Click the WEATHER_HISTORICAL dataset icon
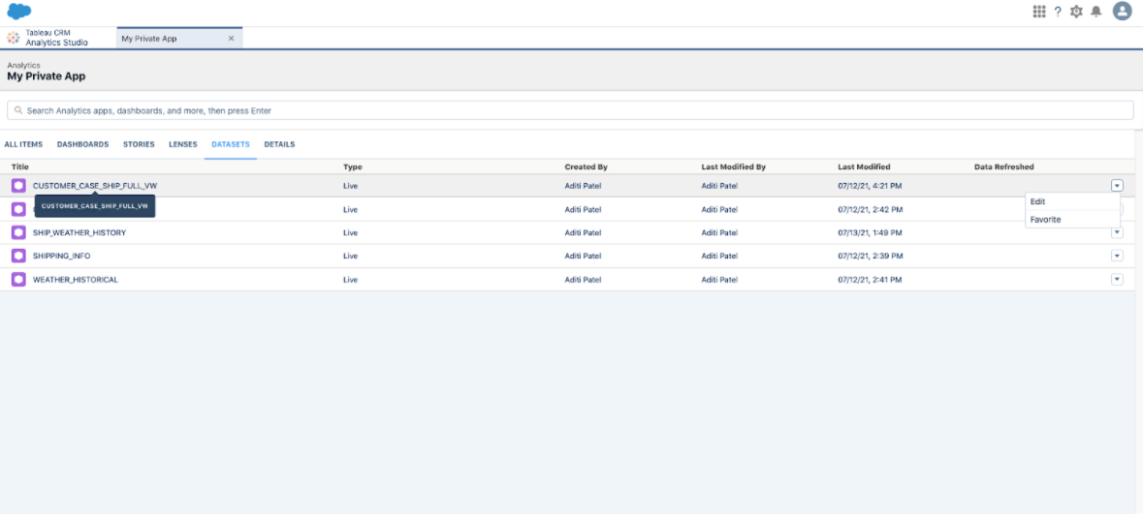1143x515 pixels. (18, 279)
